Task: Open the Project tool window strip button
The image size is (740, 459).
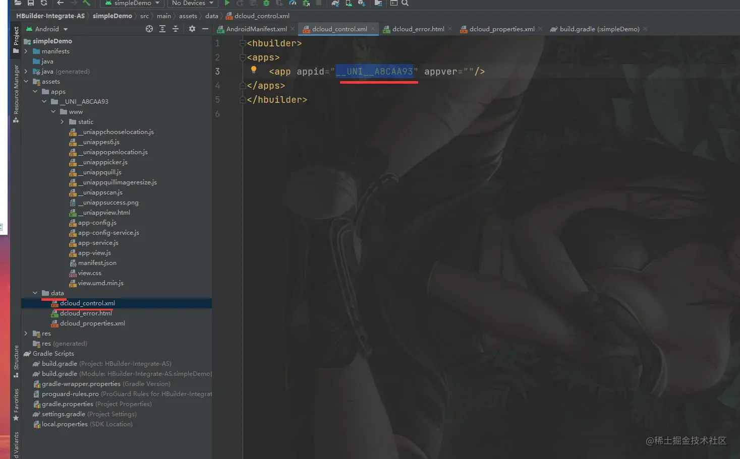Action: (x=16, y=39)
